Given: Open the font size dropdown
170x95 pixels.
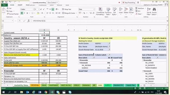Looking at the screenshot, I should tap(39, 9).
